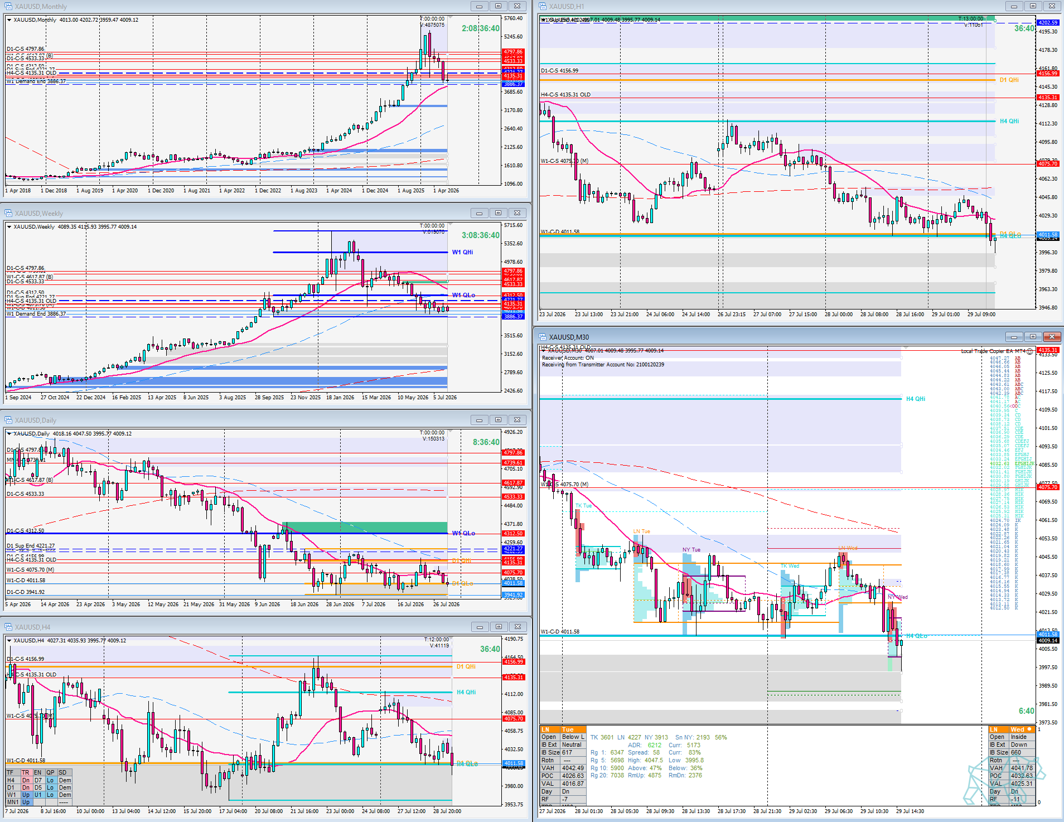Screen dimensions: 1064x822
Task: Click the POC value 4026.63
Action: click(573, 776)
